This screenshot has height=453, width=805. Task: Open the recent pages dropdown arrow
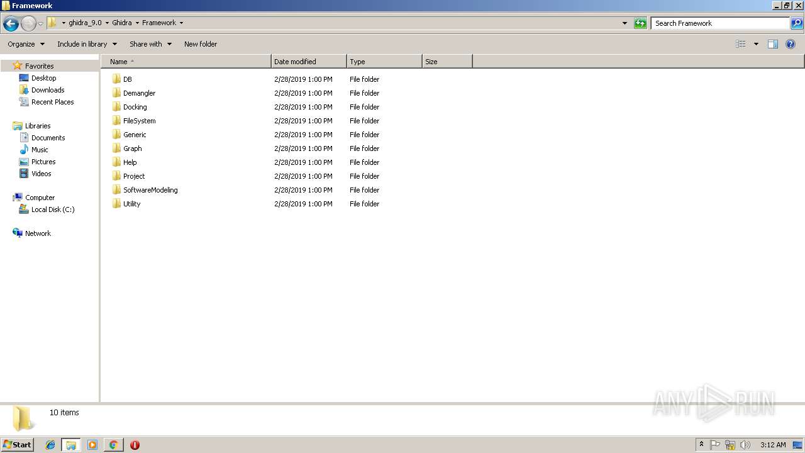(x=40, y=23)
